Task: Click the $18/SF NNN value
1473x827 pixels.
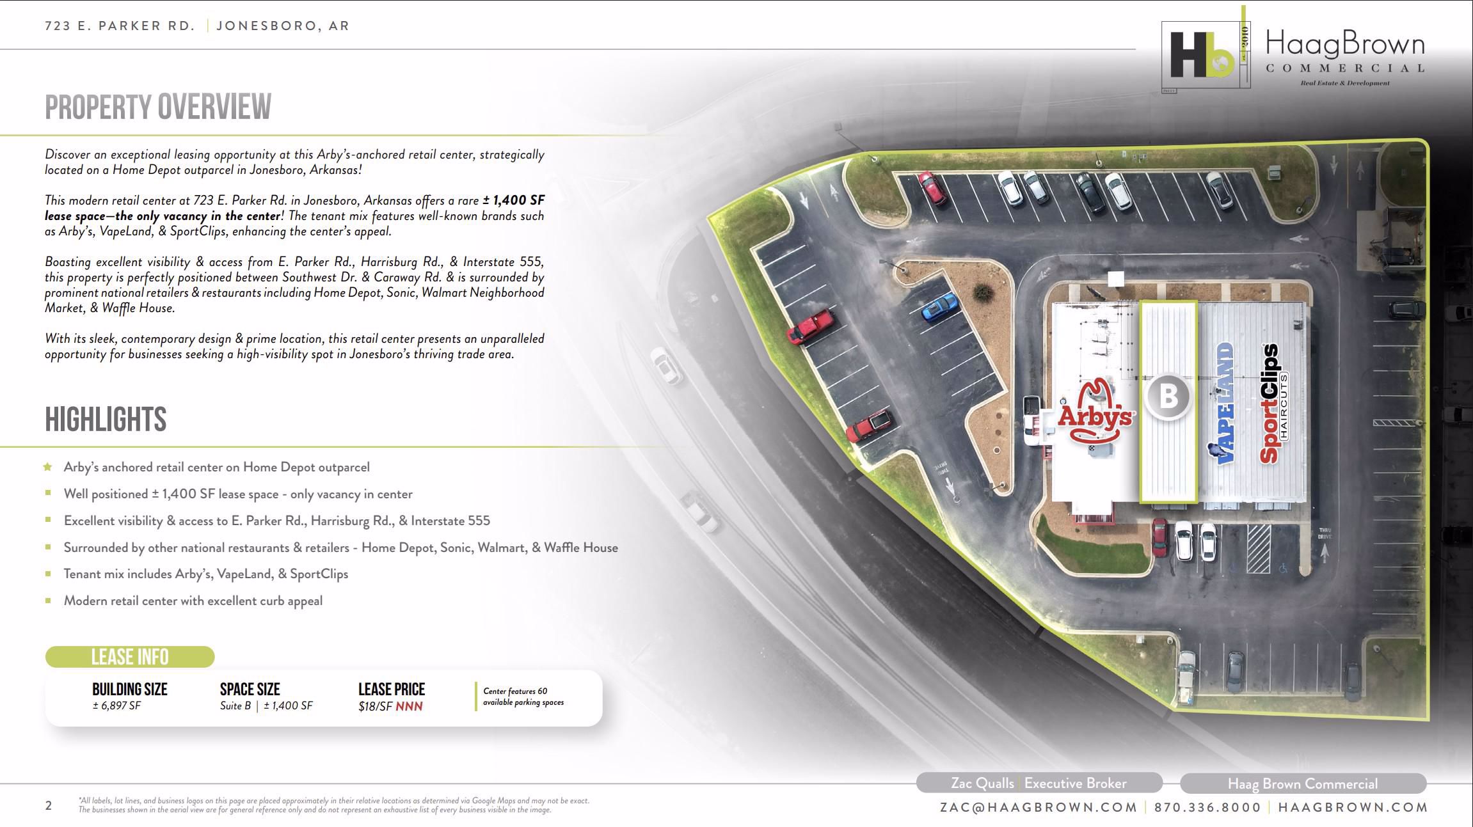Action: [x=390, y=706]
